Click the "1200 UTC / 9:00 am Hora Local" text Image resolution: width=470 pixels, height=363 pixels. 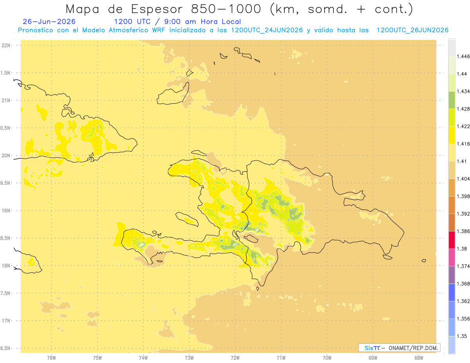tap(177, 22)
